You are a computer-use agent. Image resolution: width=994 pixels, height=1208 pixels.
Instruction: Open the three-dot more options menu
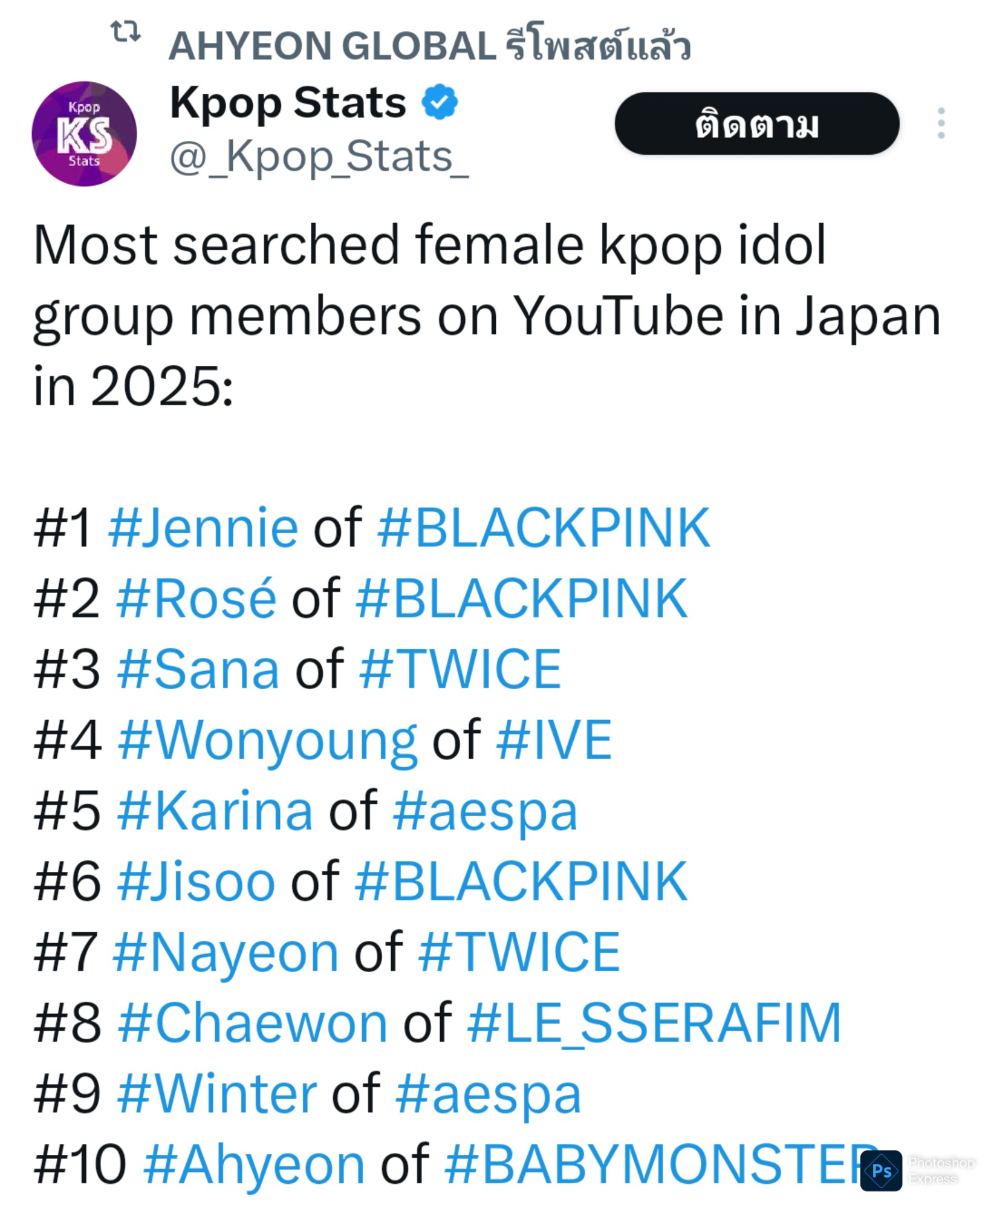pos(941,123)
